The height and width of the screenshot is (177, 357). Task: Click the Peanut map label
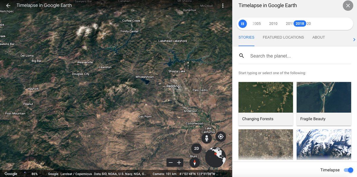(x=28, y=104)
